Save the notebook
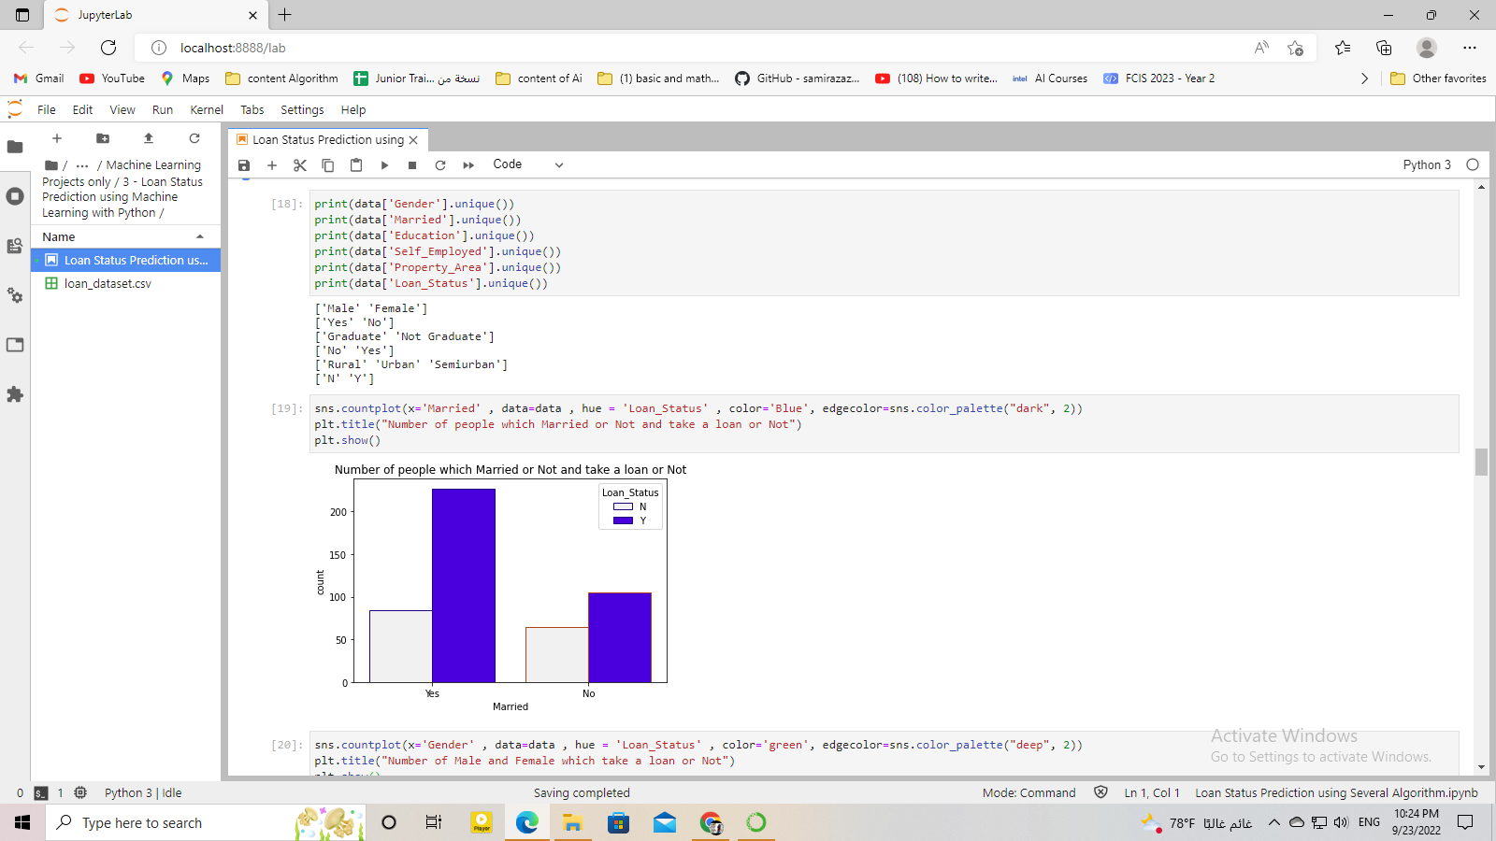The image size is (1496, 841). [244, 164]
